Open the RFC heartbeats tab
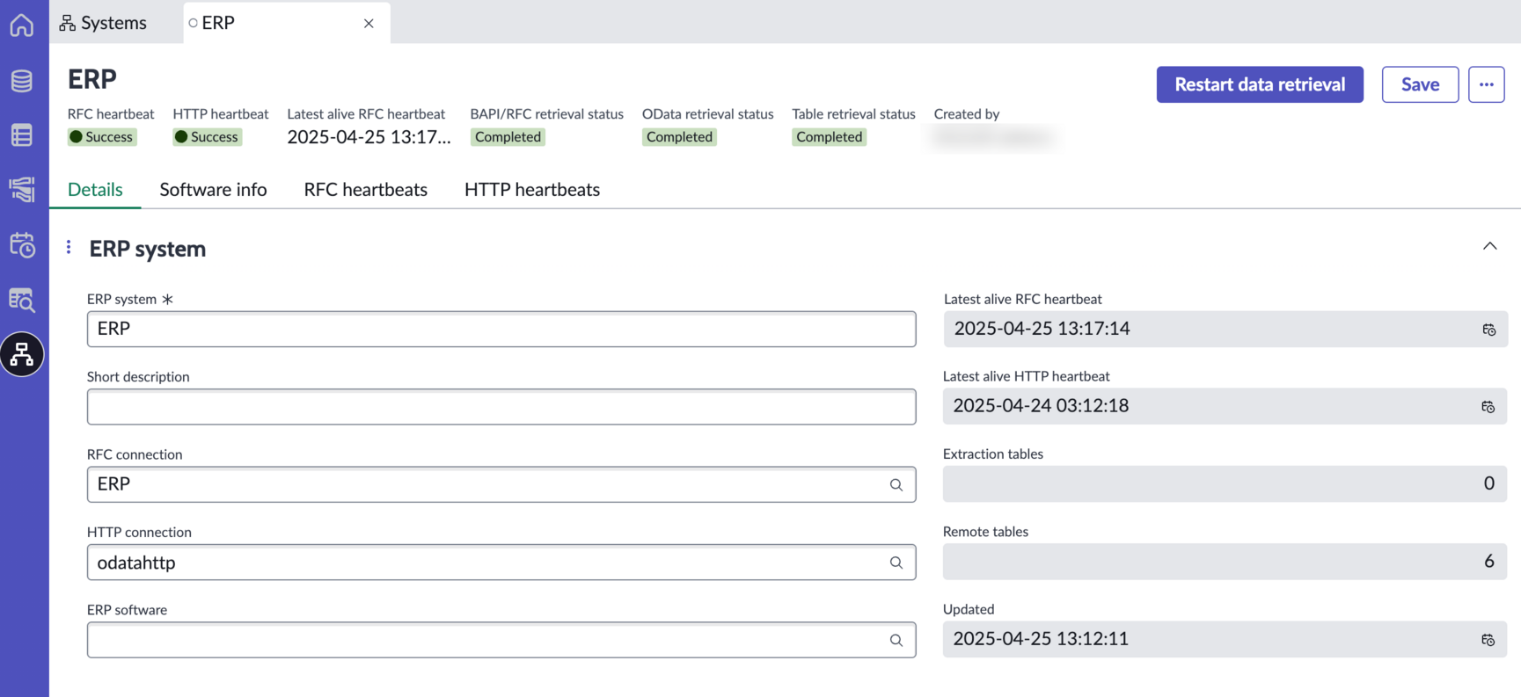The height and width of the screenshot is (697, 1521). tap(365, 190)
